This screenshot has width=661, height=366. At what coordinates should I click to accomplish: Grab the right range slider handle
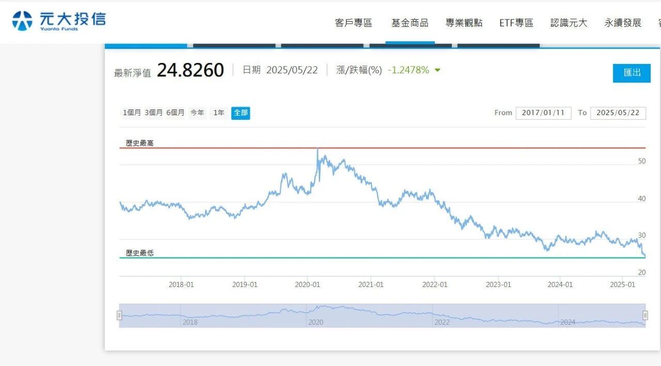click(645, 315)
